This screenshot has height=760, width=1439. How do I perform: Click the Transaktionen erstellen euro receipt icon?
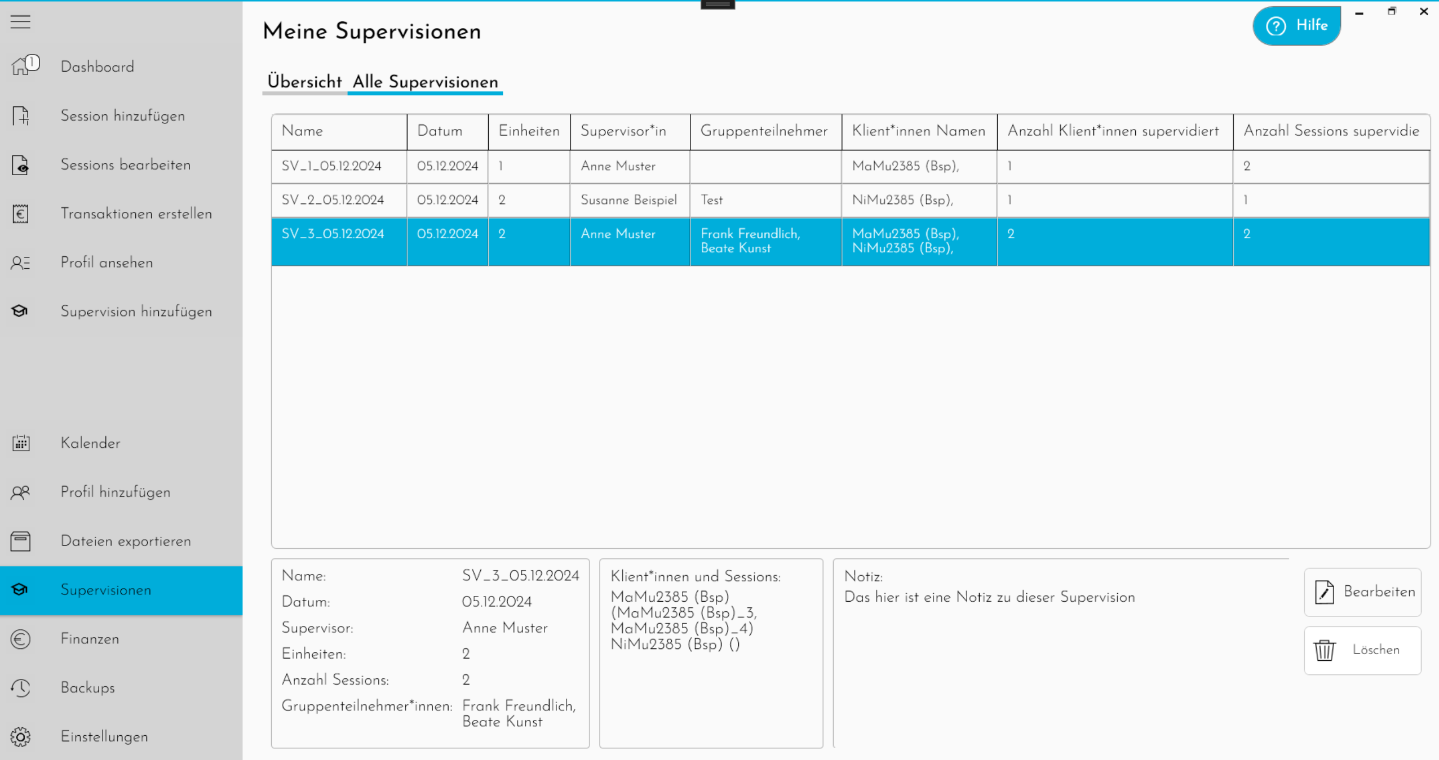[21, 214]
